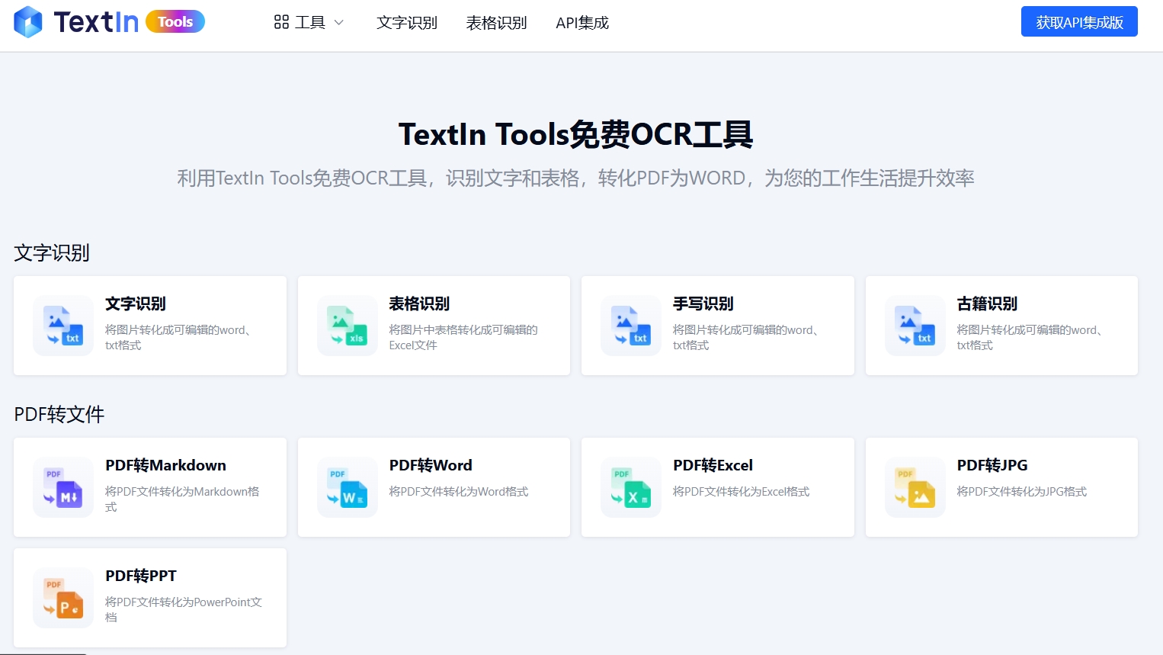Viewport: 1163px width, 655px height.
Task: Click the TextIn Tools免费OCR工具 main title
Action: [576, 134]
